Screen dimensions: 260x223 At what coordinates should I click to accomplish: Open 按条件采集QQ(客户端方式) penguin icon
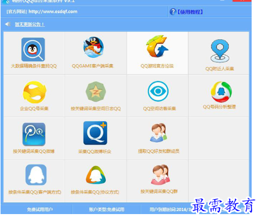click(36, 174)
